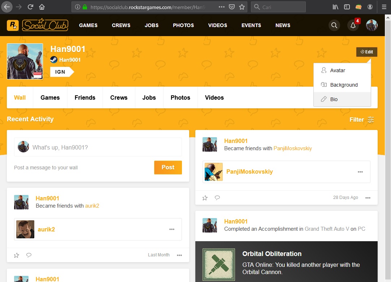This screenshot has width=391, height=282.
Task: Click the PC platform link
Action: [x=361, y=229]
